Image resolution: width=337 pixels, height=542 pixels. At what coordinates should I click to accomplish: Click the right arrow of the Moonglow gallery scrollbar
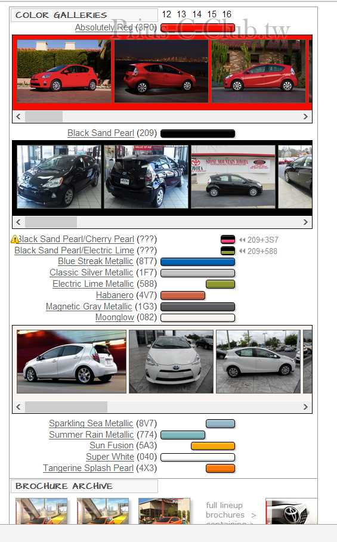pyautogui.click(x=305, y=407)
